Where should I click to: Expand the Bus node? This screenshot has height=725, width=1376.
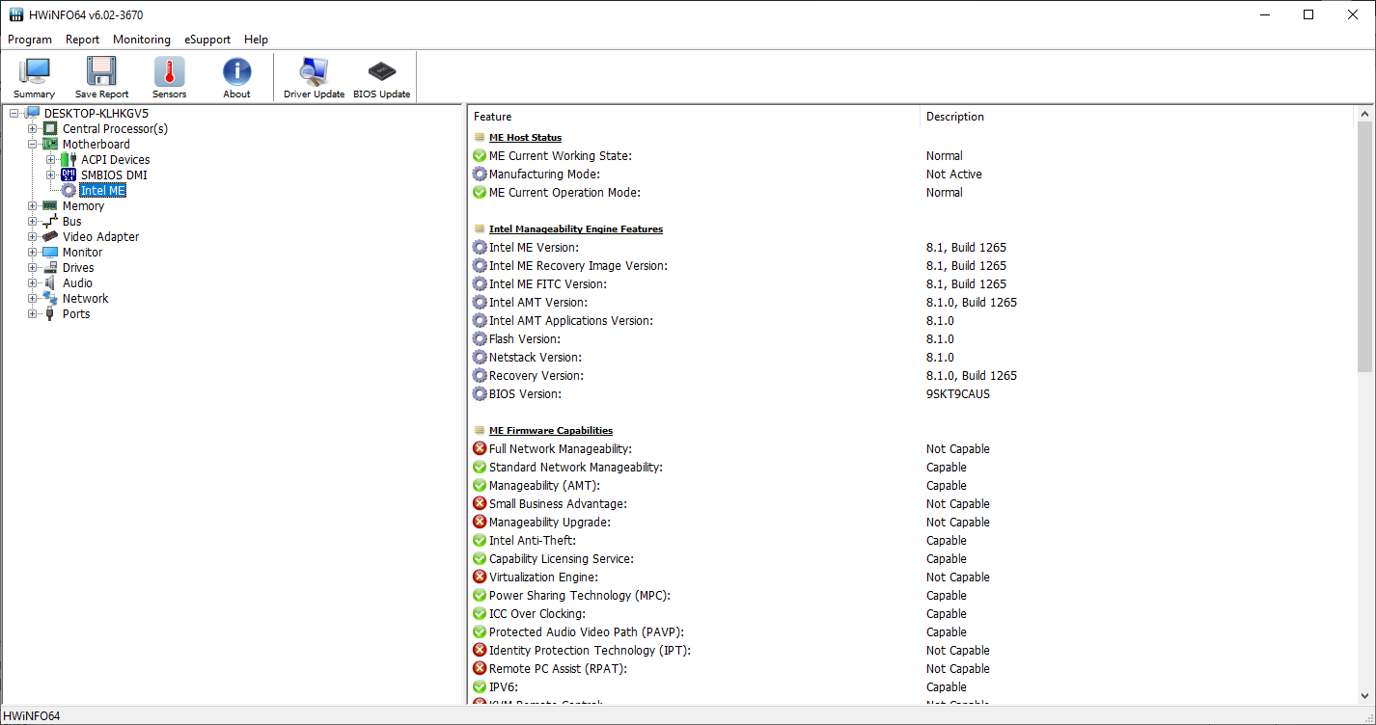click(x=32, y=222)
